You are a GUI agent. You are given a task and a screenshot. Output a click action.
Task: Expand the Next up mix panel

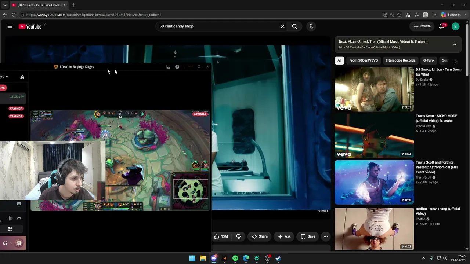point(455,44)
